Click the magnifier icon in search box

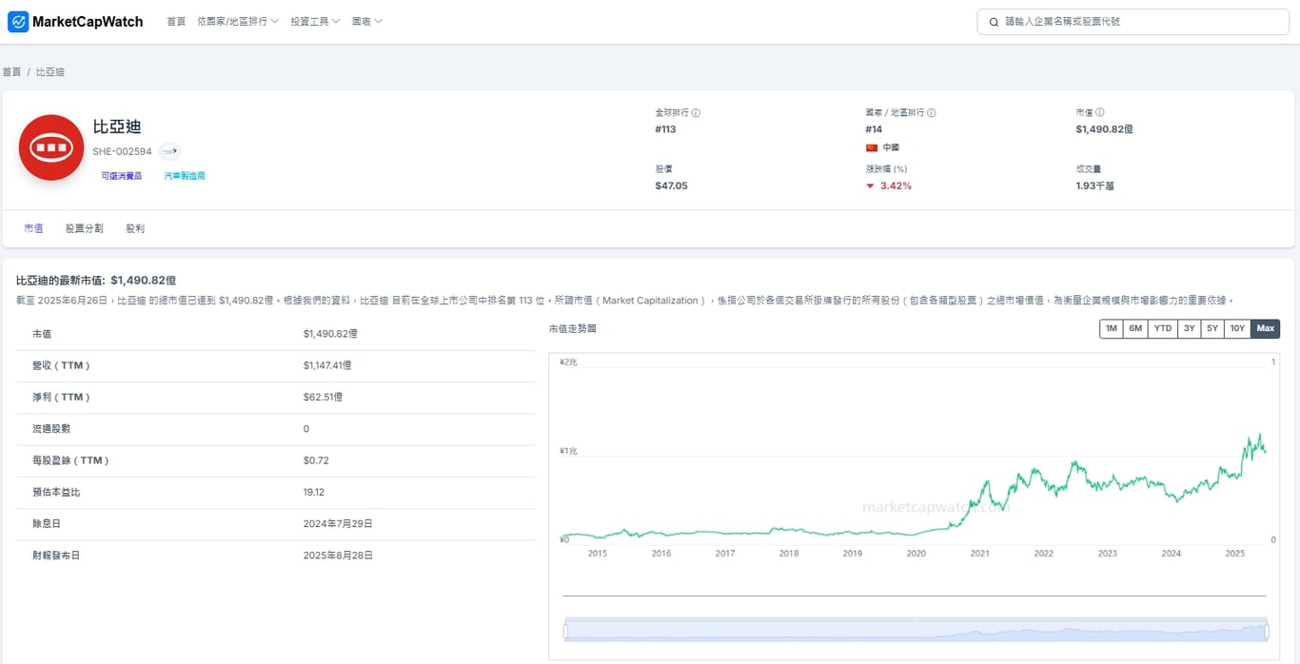[x=995, y=21]
